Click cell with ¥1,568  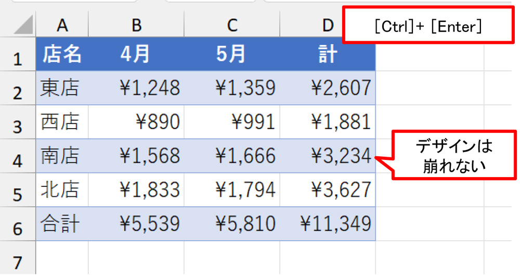136,156
